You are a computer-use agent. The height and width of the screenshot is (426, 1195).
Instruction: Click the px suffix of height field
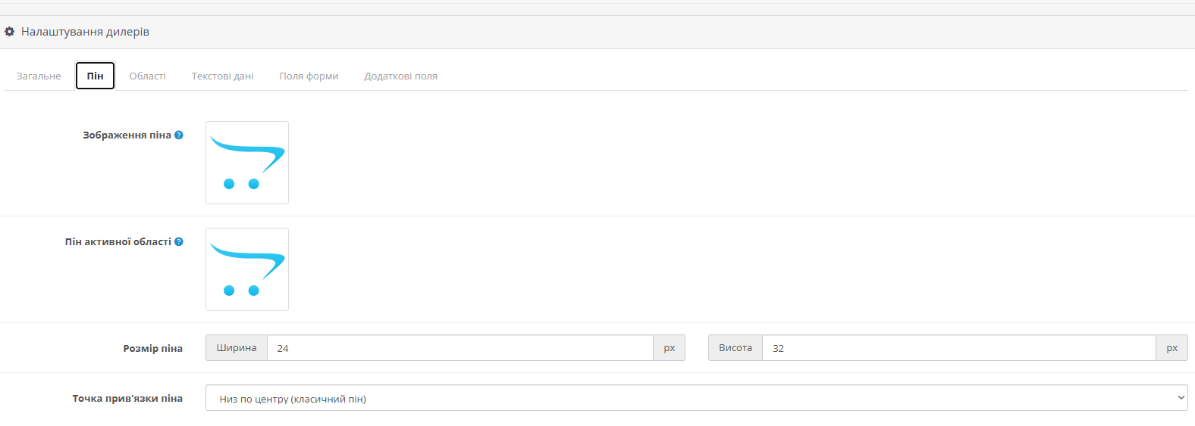(x=1172, y=348)
